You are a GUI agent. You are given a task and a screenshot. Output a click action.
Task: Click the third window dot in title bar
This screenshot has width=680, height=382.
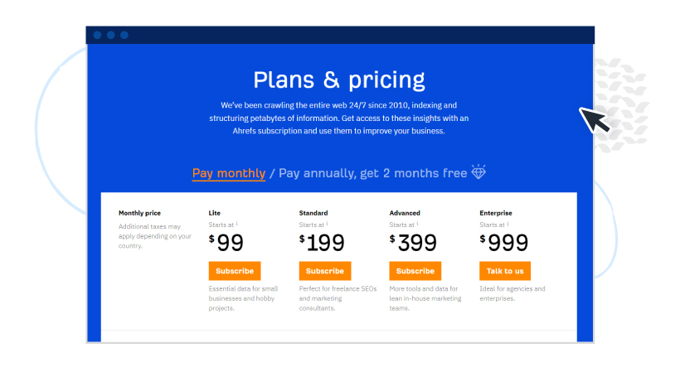124,35
